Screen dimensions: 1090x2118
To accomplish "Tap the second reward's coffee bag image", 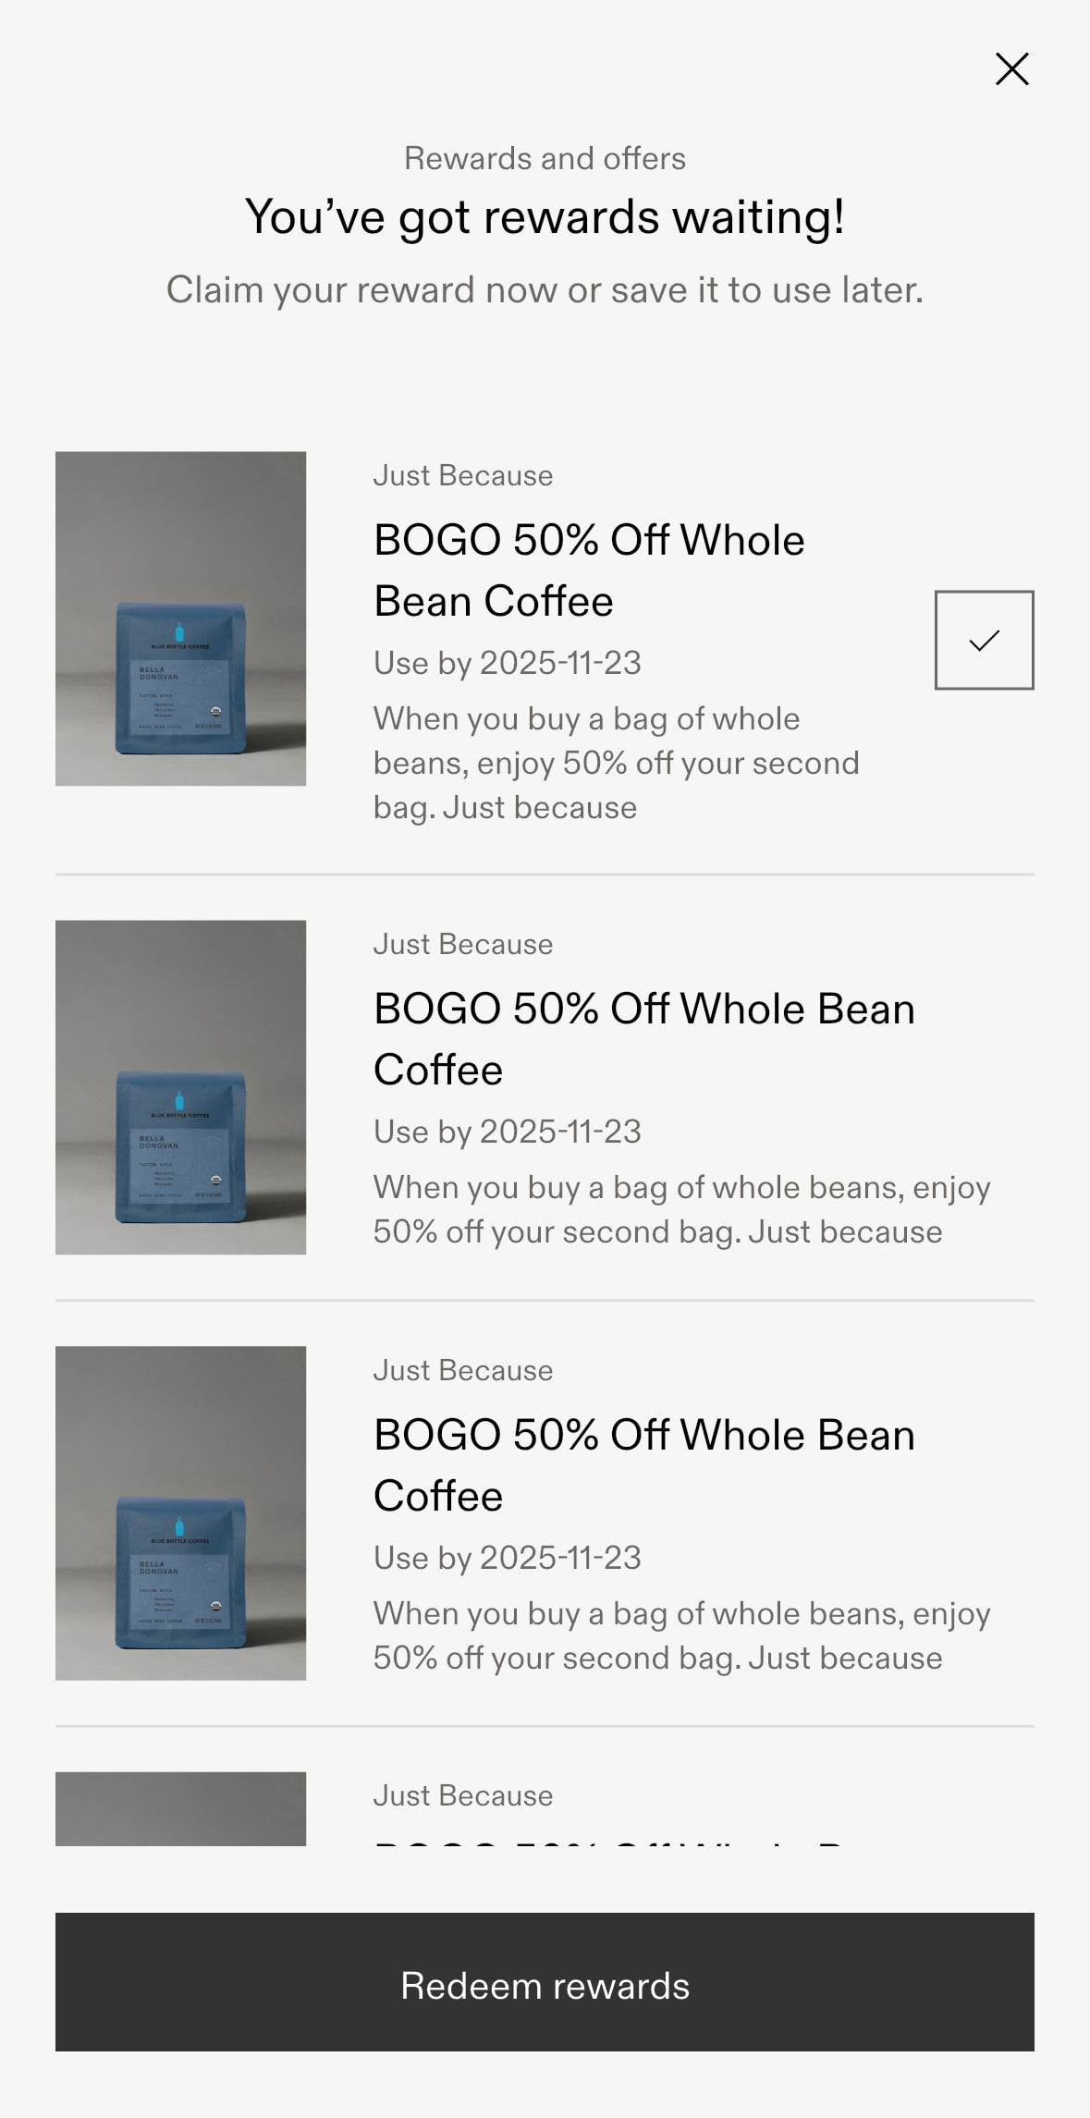I will (x=181, y=1087).
